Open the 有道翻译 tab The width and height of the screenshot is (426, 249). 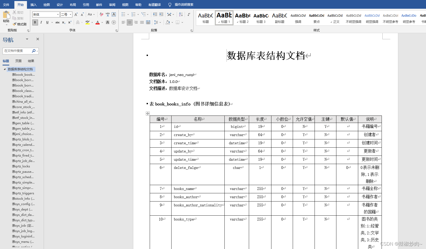[154, 5]
